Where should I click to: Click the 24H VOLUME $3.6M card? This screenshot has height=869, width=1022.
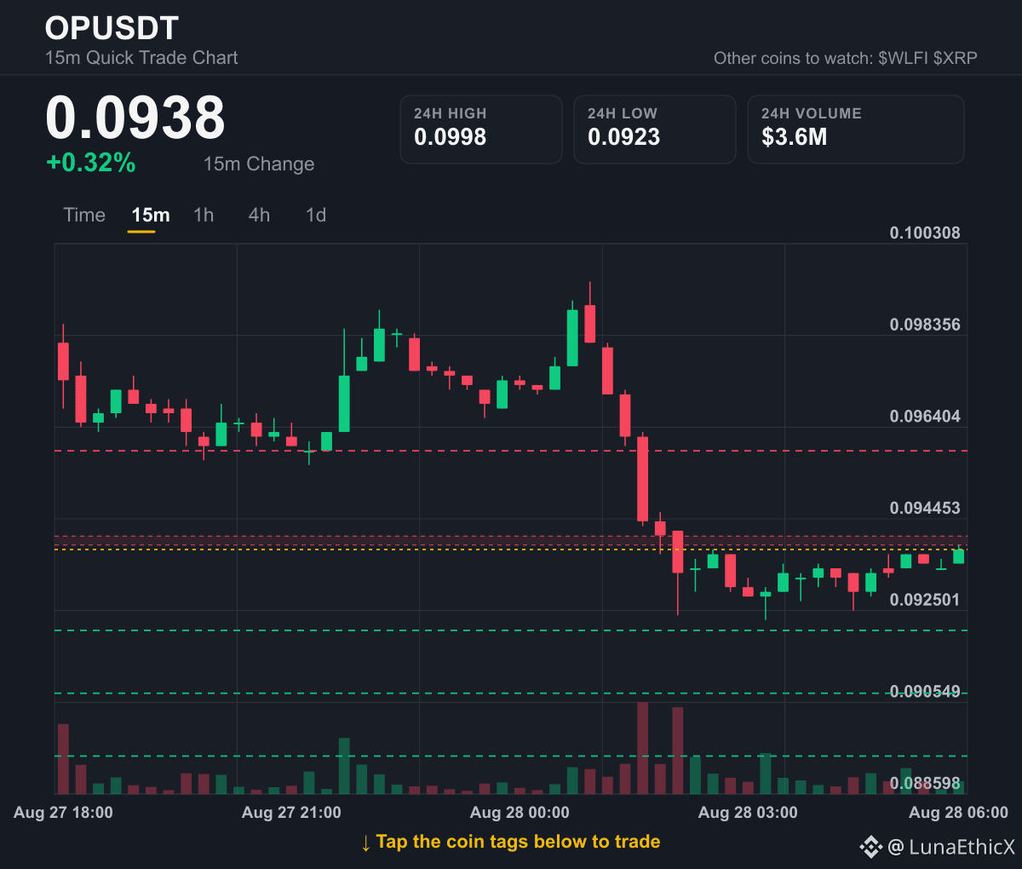[856, 129]
